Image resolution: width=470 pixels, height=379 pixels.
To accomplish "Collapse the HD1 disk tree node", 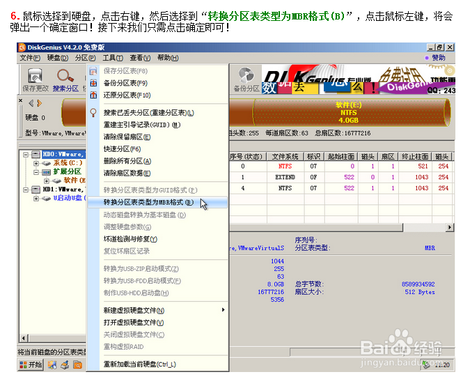I will (26, 189).
